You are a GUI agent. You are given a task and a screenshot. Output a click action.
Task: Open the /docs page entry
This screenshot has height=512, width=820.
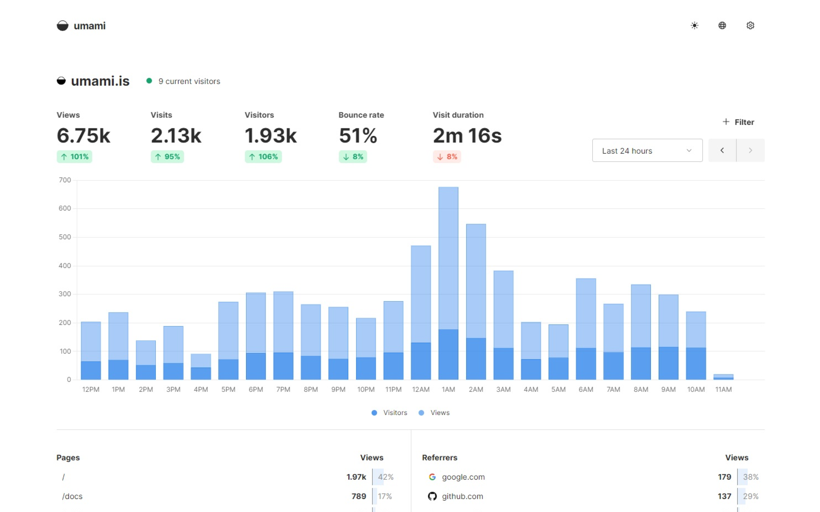coord(72,496)
